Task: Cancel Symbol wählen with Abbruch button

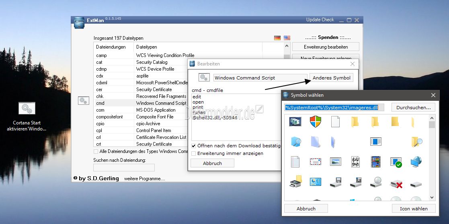Action: pyautogui.click(x=306, y=209)
